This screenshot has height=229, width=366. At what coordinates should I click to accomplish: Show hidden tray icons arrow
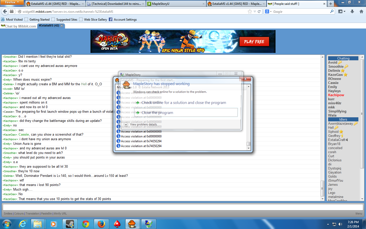[328, 224]
